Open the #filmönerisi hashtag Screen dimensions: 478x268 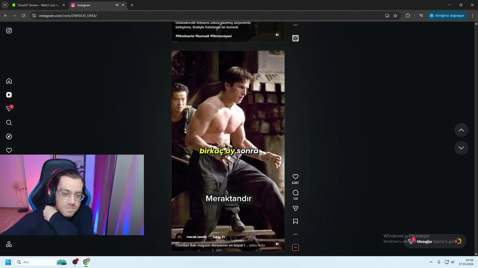pyautogui.click(x=185, y=36)
